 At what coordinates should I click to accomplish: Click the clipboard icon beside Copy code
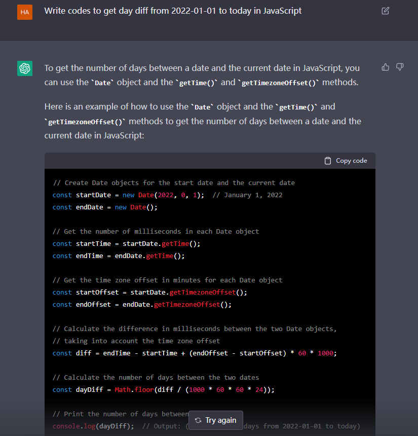point(328,161)
